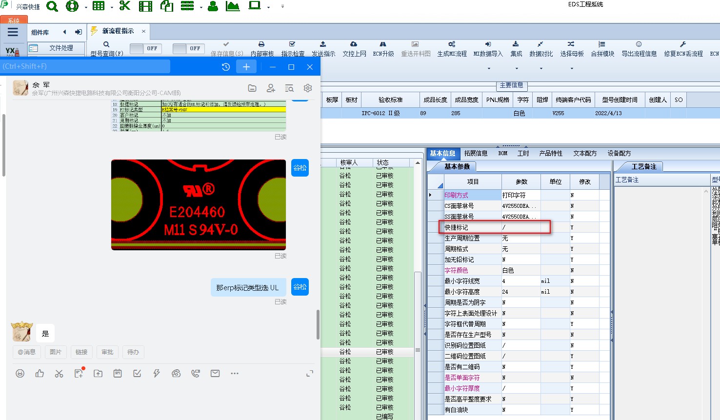
Task: Click screenshot scissors icon in chat toolbar
Action: pyautogui.click(x=59, y=374)
